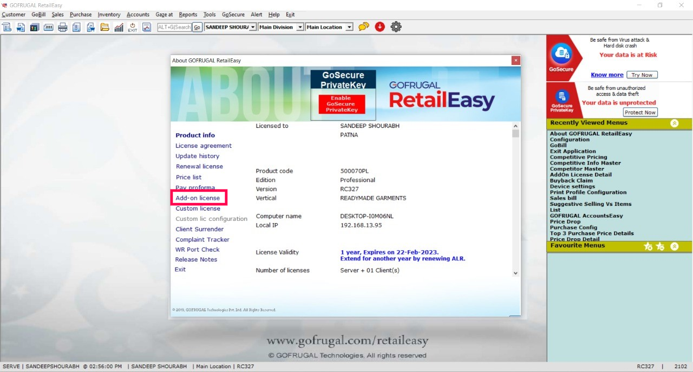Click the EXIT power toolbar icon
The image size is (693, 372).
(133, 27)
